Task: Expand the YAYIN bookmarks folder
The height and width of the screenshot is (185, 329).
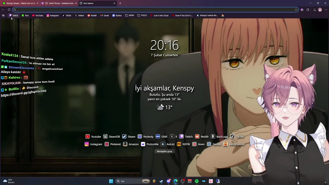Action: [x=130, y=15]
